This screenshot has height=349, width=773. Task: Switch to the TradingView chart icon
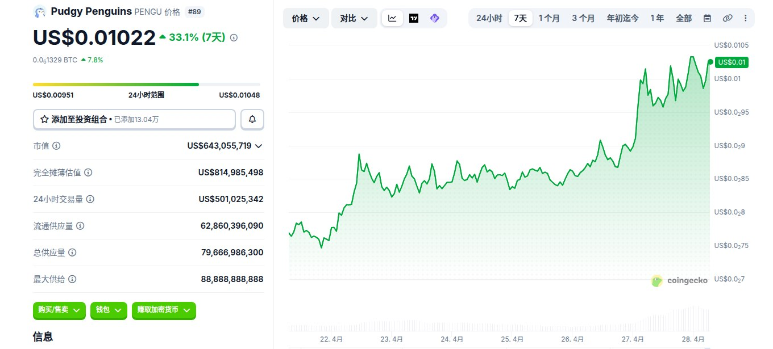(x=414, y=18)
